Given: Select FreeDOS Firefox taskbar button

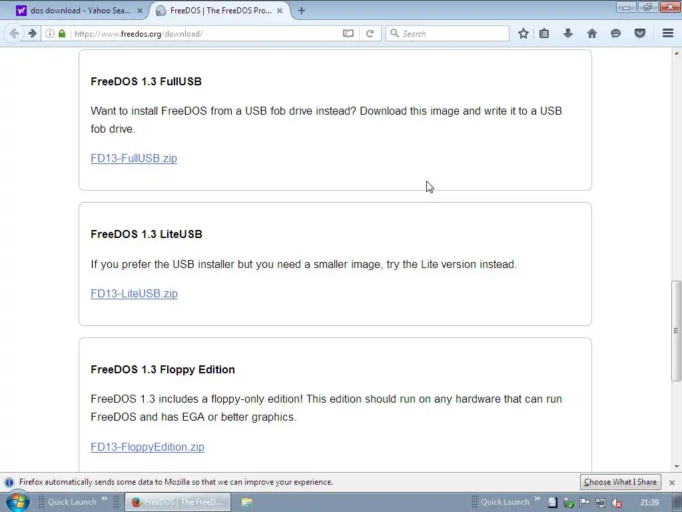Looking at the screenshot, I should pos(177,502).
